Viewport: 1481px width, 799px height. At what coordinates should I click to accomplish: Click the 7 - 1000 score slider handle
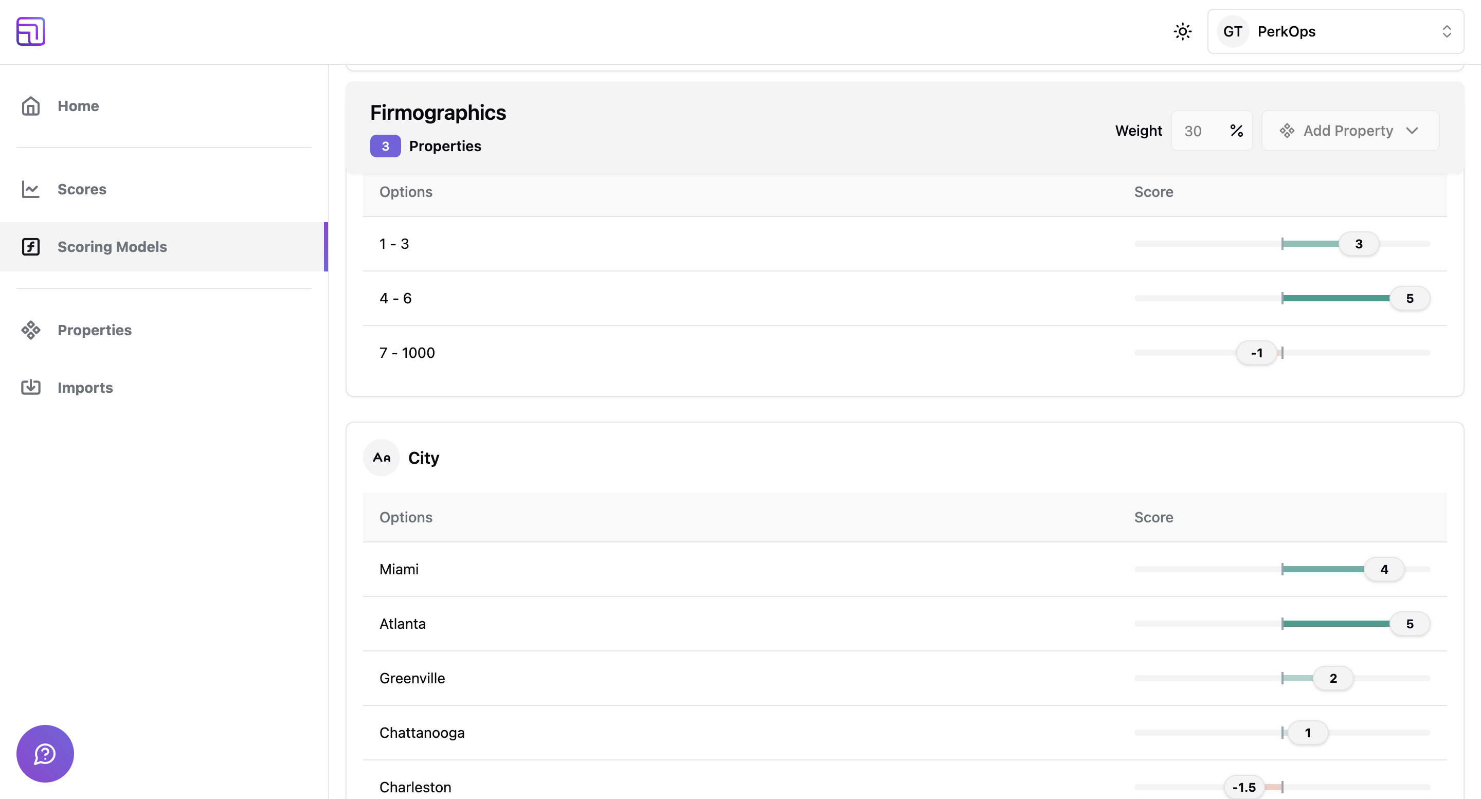(x=1257, y=353)
